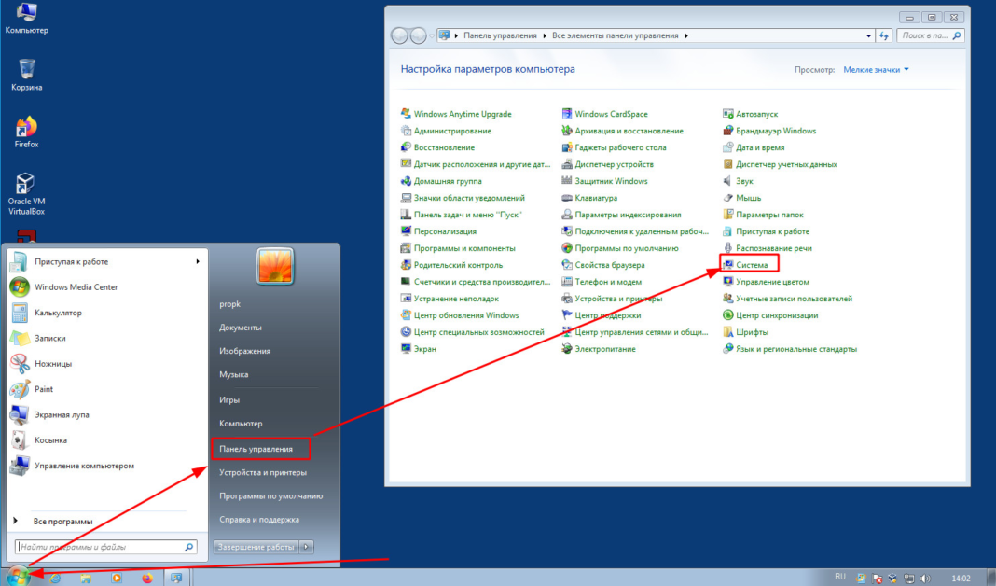The image size is (996, 586).
Task: Click the Back navigation button
Action: (x=399, y=35)
